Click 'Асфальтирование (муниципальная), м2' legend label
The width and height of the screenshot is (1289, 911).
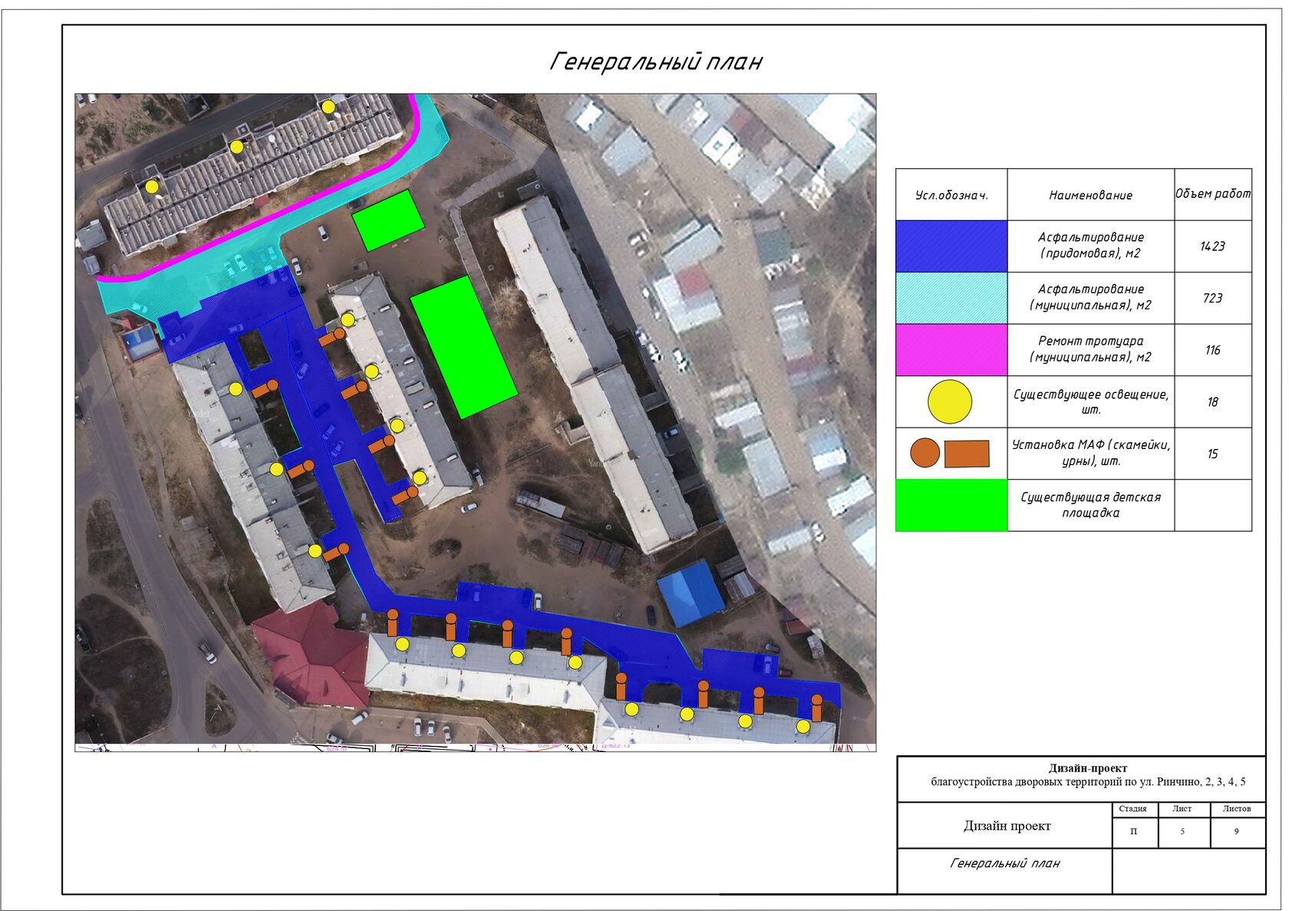1090,297
